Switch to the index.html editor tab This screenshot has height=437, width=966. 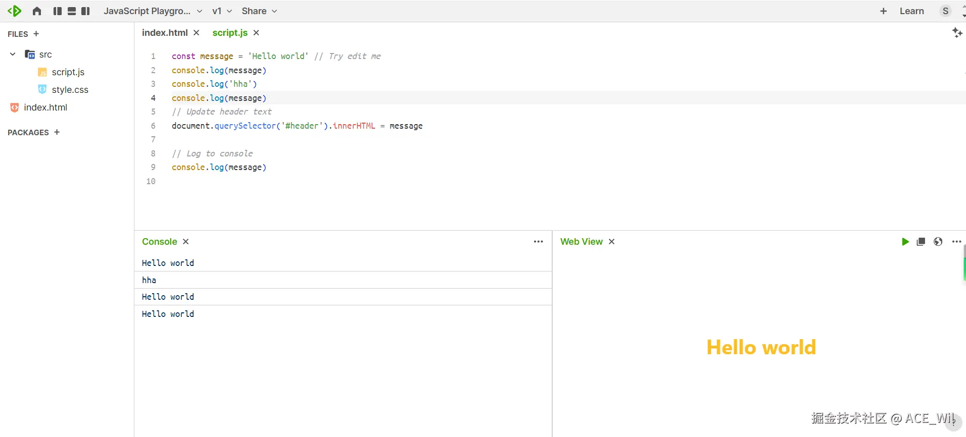165,33
